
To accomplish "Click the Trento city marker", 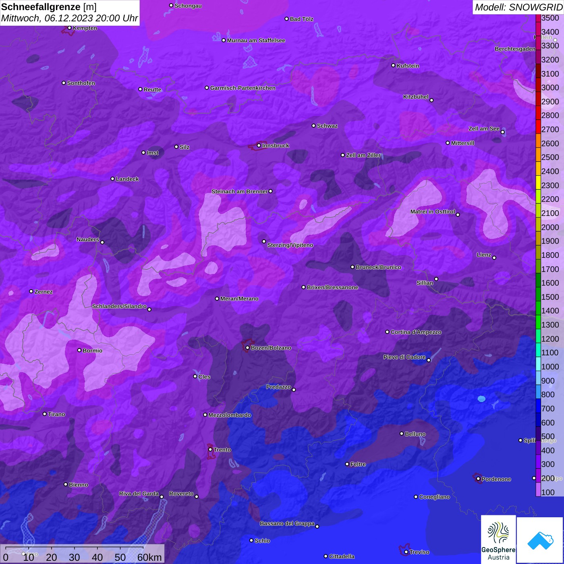I will [210, 450].
